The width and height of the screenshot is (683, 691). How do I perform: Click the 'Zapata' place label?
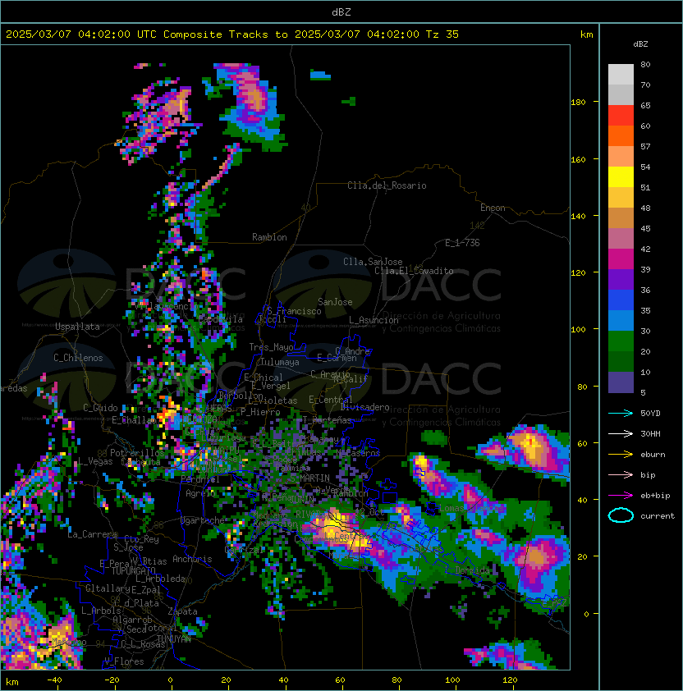point(182,611)
